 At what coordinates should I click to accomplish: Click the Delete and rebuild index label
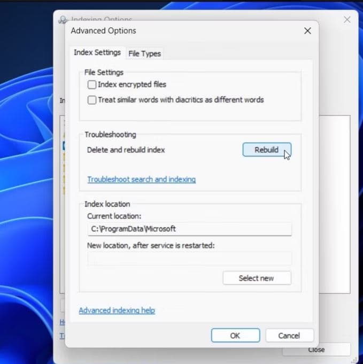tap(126, 150)
